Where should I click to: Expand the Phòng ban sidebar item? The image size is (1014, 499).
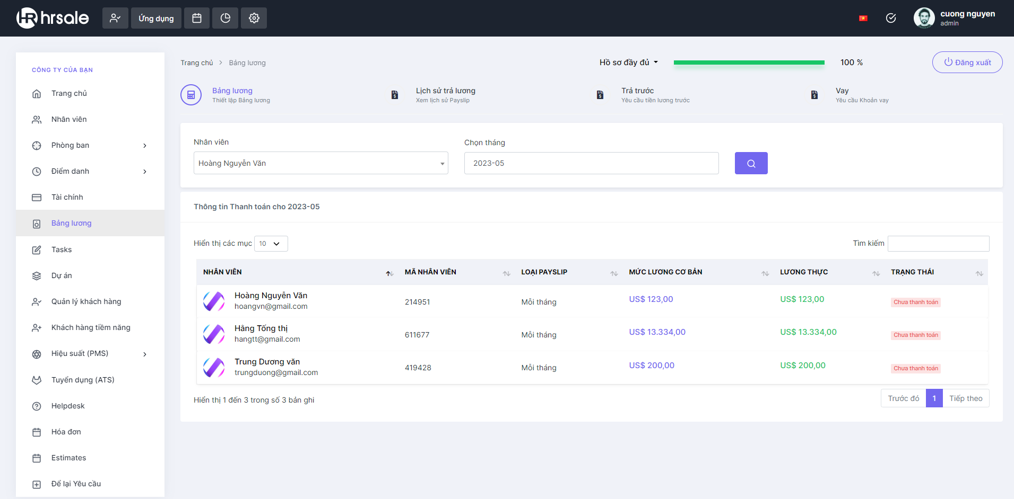[x=90, y=145]
